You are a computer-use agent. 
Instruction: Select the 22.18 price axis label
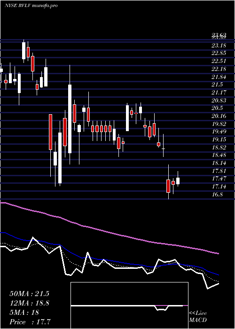pyautogui.click(x=219, y=69)
